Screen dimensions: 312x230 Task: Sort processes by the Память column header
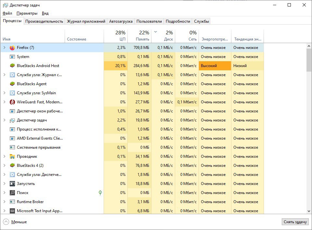tap(139, 36)
